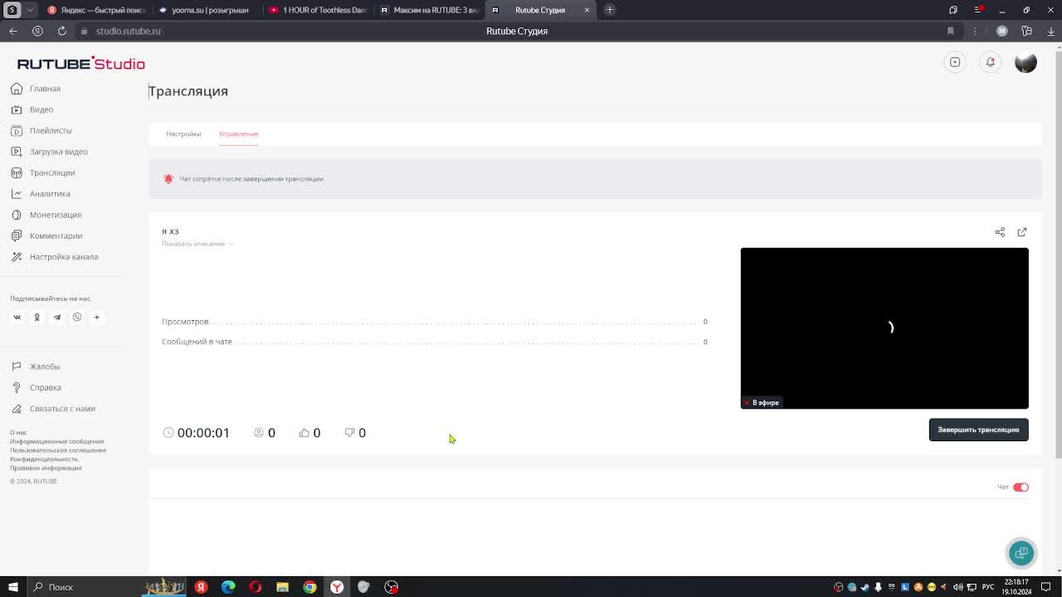
Task: Open the notifications bell
Action: pyautogui.click(x=991, y=62)
